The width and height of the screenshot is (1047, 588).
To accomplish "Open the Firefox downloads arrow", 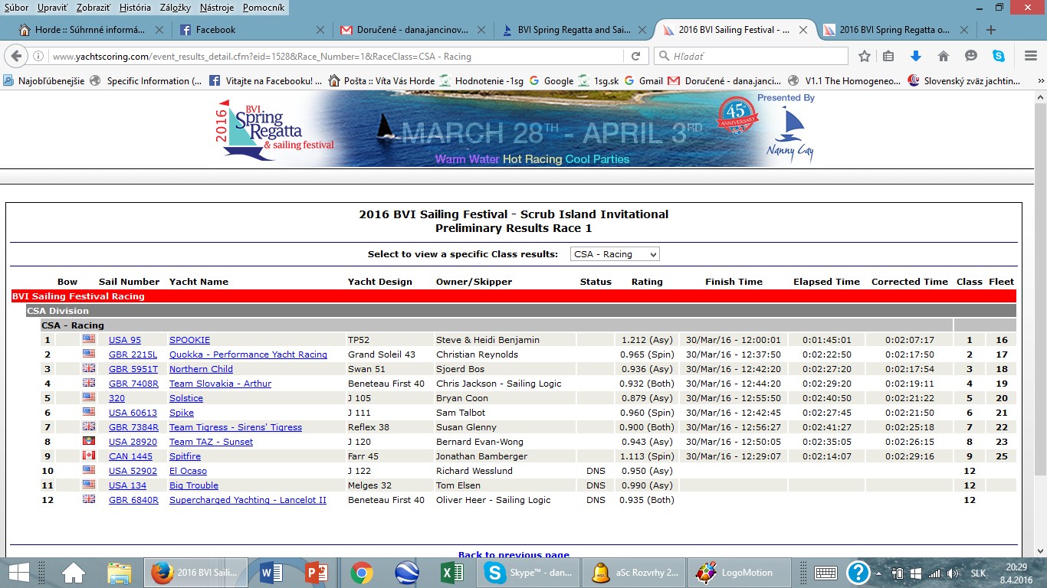I will coord(915,56).
